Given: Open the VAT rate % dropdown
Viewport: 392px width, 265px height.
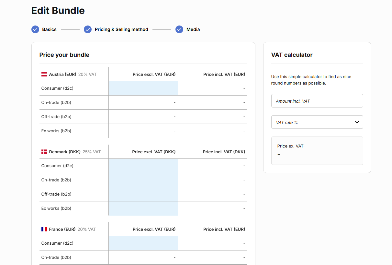Looking at the screenshot, I should pyautogui.click(x=317, y=122).
